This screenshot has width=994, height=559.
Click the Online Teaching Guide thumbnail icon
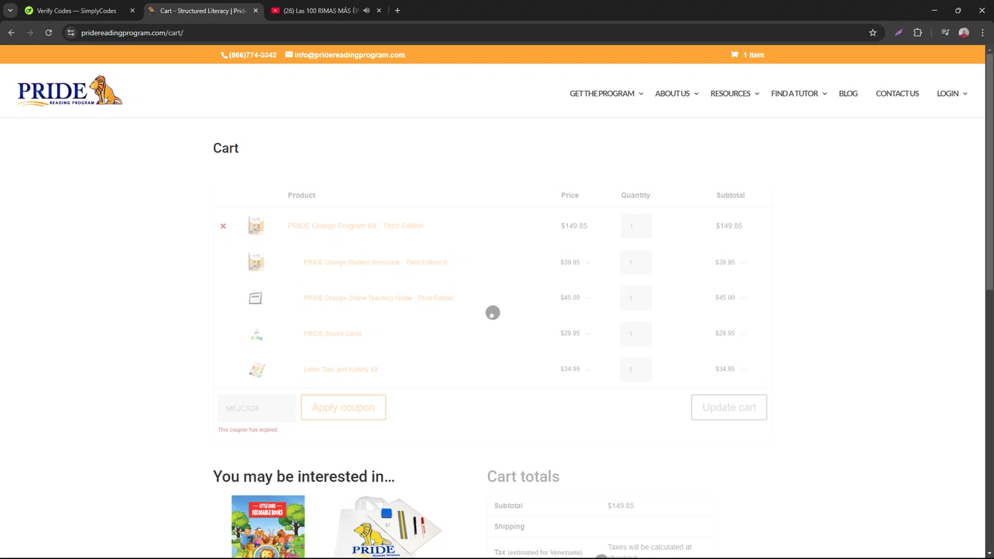pos(256,298)
